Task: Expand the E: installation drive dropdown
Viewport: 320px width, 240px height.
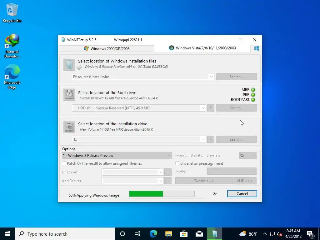Action: 203,139
